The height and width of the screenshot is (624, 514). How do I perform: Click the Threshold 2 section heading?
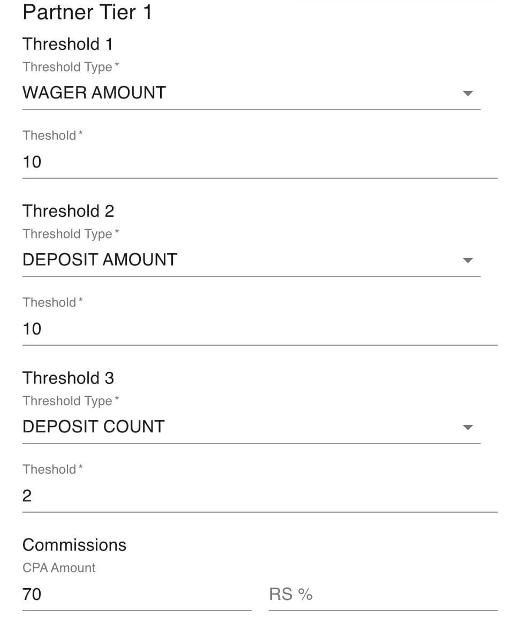69,211
